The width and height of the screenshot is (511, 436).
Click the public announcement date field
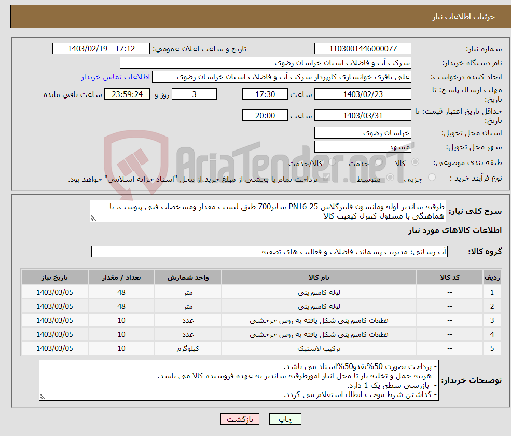point(101,49)
